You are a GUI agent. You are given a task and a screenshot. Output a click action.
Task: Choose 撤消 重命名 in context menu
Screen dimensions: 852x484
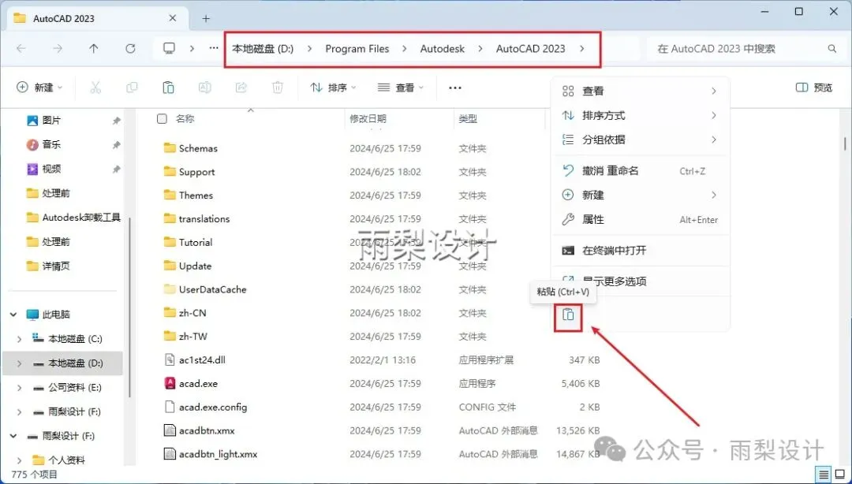coord(640,170)
